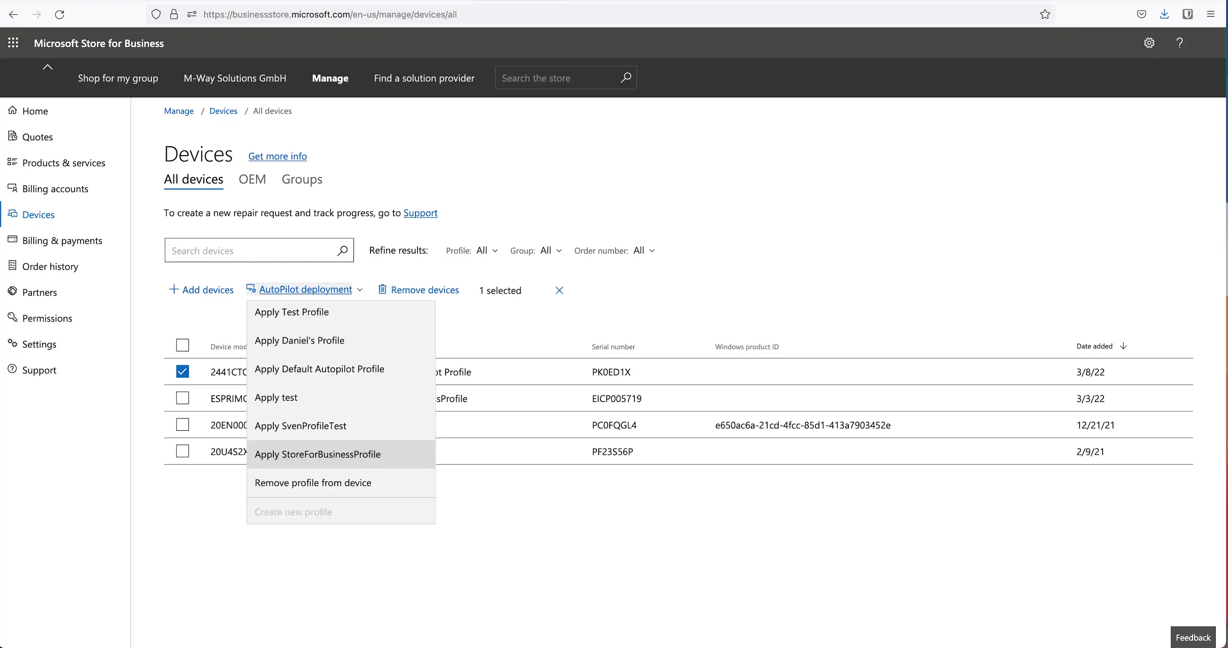Bookmark this page with star icon

click(1045, 14)
